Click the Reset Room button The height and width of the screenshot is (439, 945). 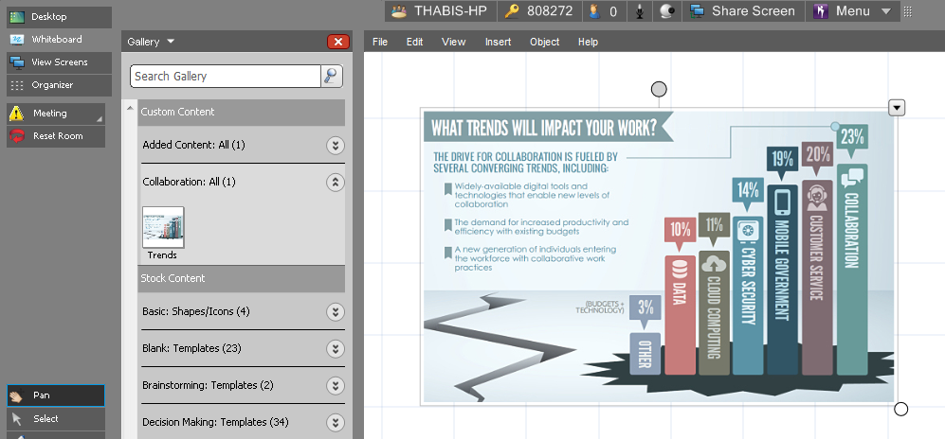click(56, 136)
